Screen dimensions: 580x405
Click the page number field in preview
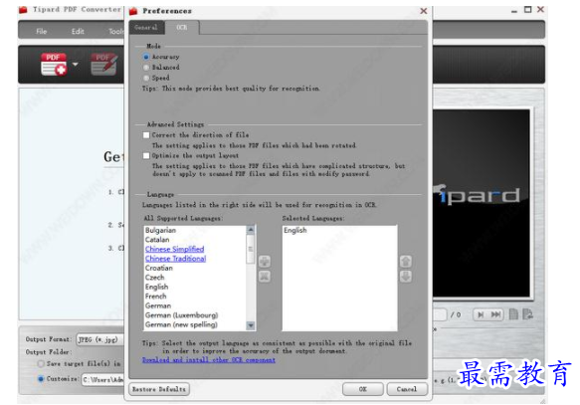point(440,314)
